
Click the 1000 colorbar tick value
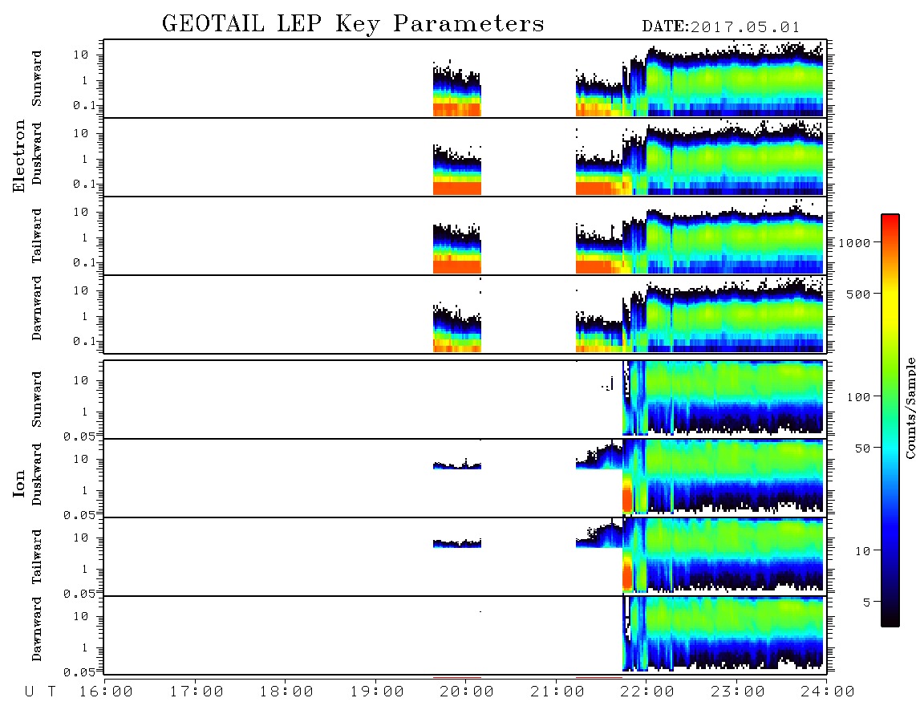click(x=855, y=242)
